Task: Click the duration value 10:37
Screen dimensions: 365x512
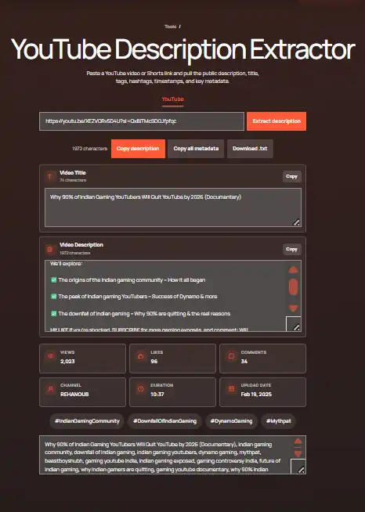Action: click(157, 394)
